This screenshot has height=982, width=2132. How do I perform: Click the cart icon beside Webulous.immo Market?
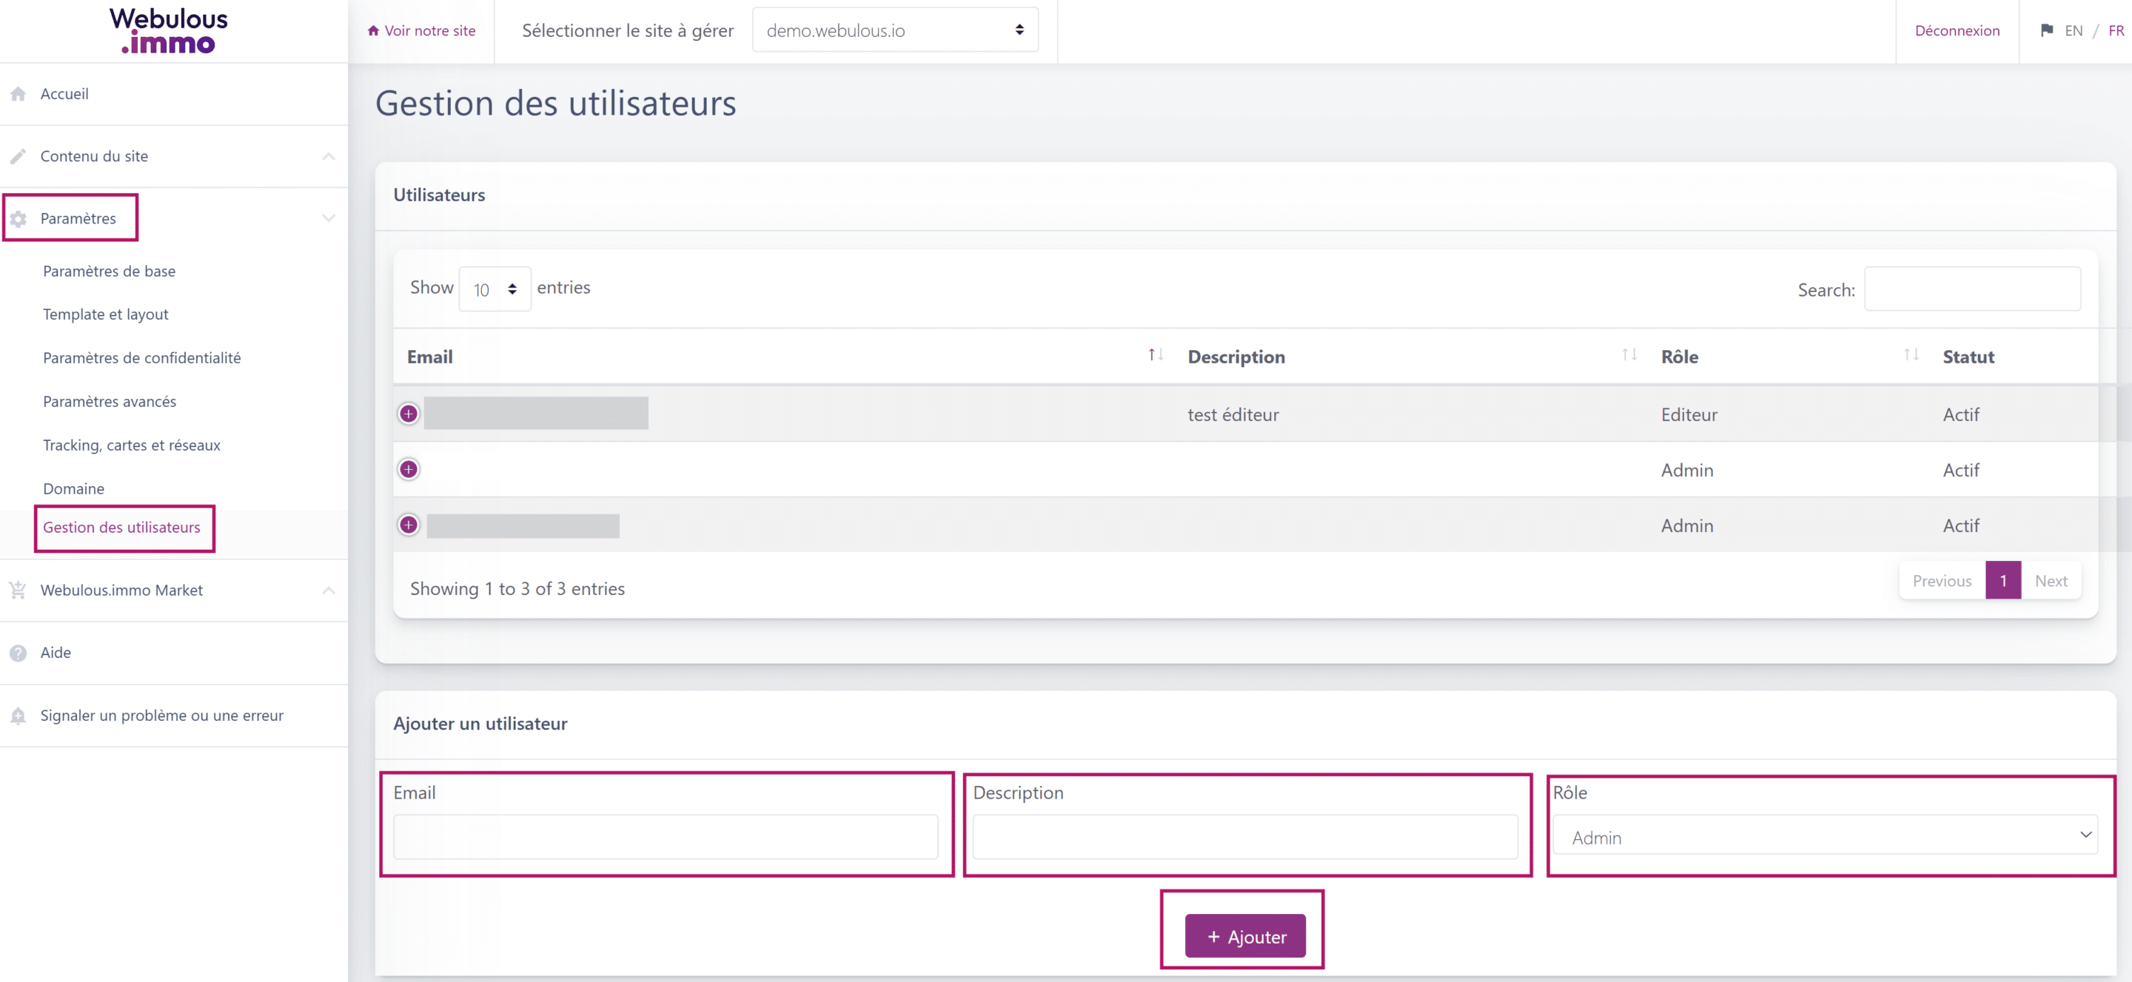point(19,590)
